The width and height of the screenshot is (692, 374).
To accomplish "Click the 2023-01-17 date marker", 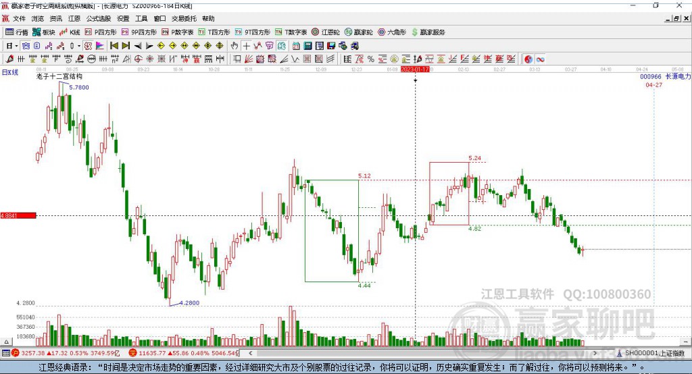I will [415, 70].
